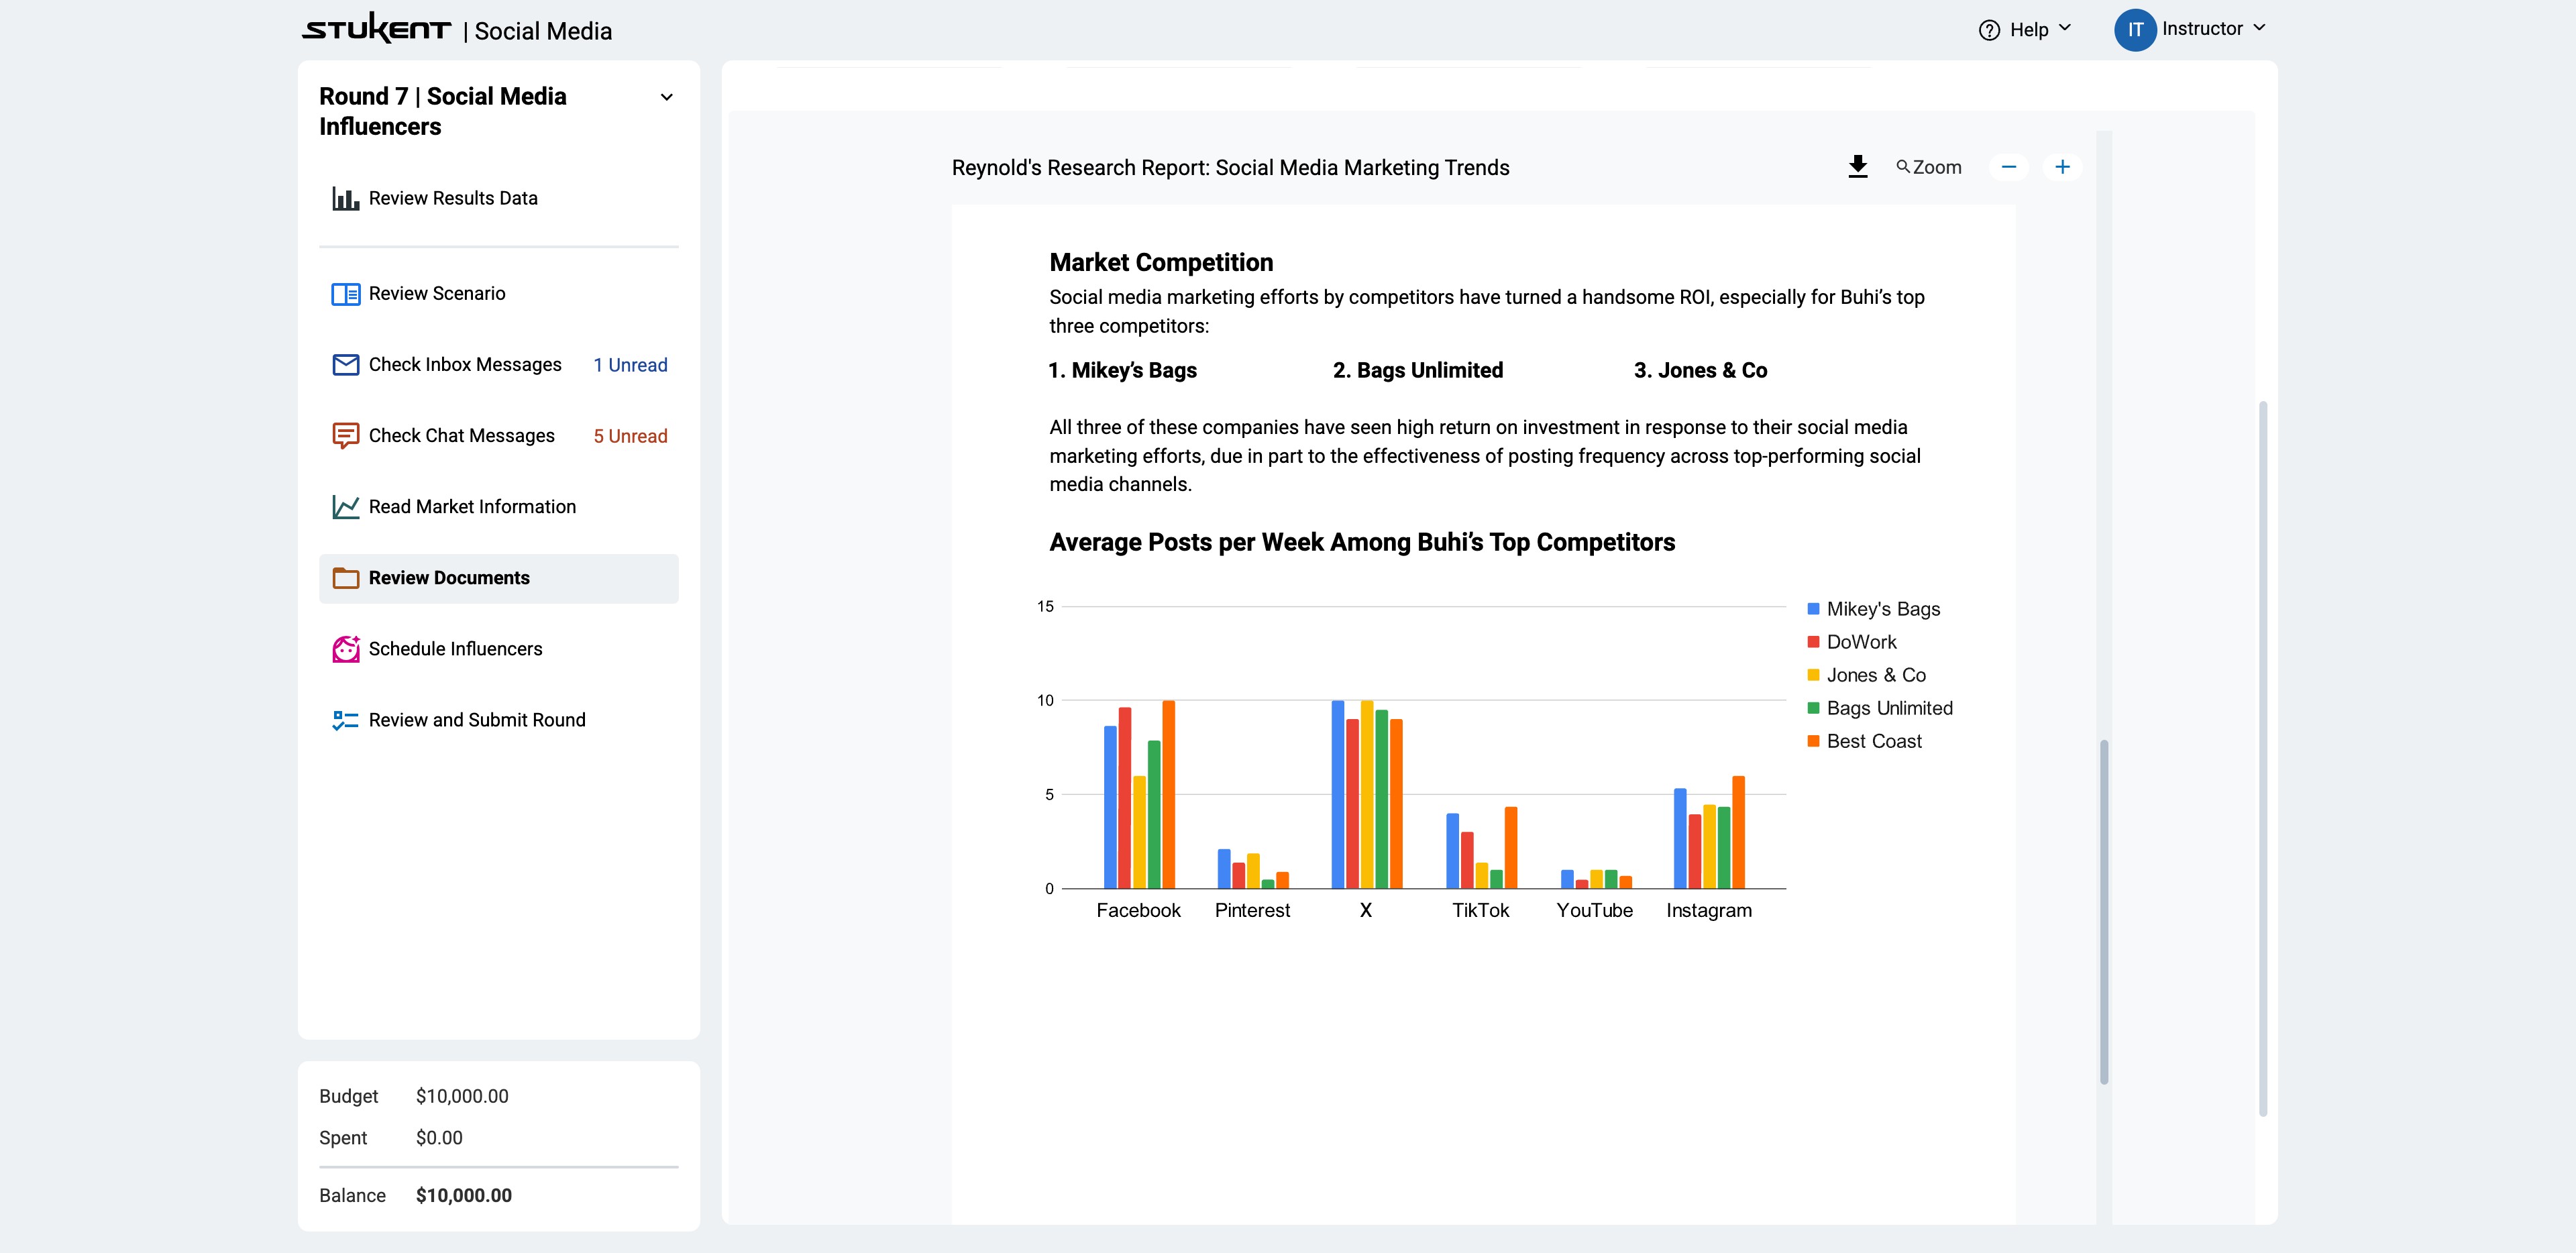Open Read Market Information

coord(498,507)
